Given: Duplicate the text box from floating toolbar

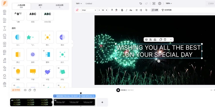Looking at the screenshot, I should coord(161,40).
